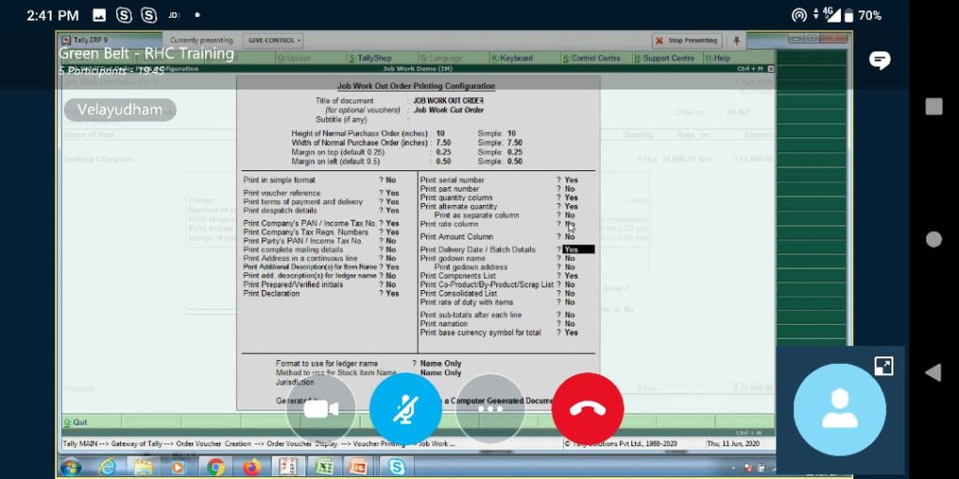Click the Job Work Out Order Printing Configuration heading

point(416,86)
